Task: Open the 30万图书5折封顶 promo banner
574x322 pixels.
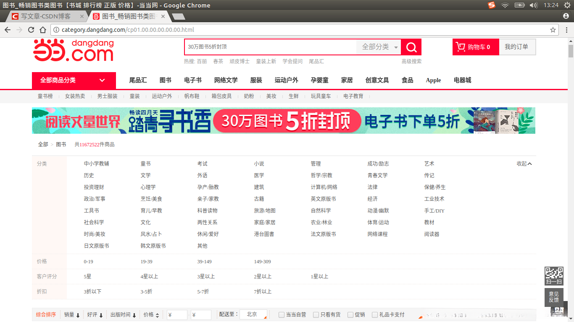Action: coord(284,121)
